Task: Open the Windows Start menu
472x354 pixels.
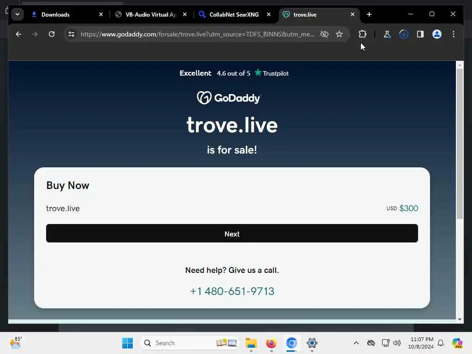Action: [x=127, y=343]
